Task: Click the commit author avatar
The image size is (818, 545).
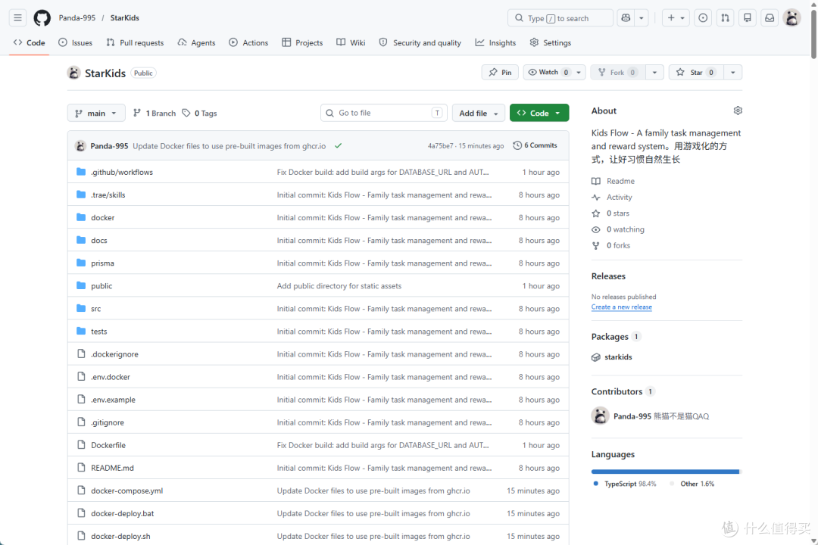Action: (x=80, y=146)
